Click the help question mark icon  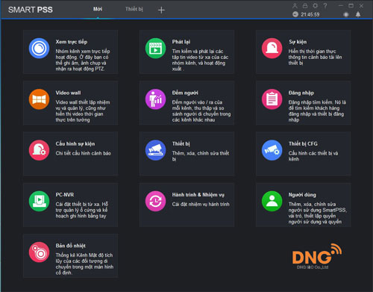pyautogui.click(x=325, y=6)
